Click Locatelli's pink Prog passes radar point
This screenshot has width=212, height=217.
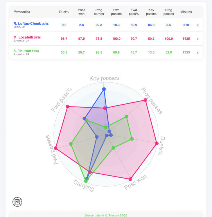[x=145, y=100]
